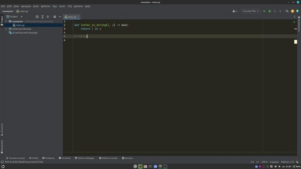Open the Version Control tool window

16,158
